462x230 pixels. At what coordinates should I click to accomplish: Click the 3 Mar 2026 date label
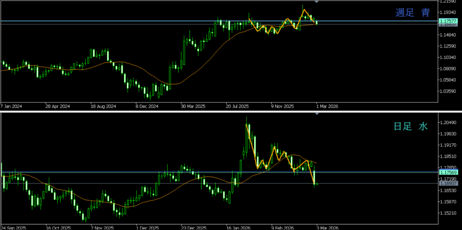(x=327, y=227)
